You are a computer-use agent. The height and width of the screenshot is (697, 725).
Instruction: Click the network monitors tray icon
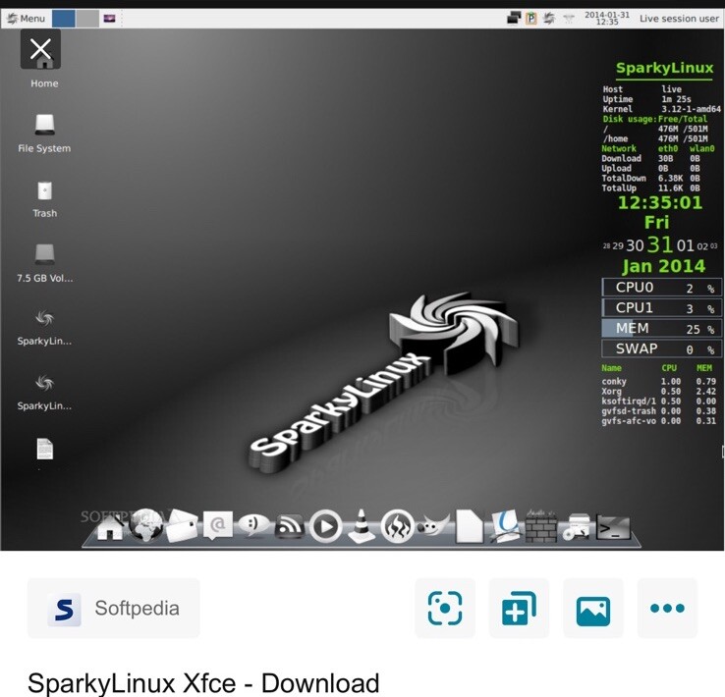tap(514, 18)
